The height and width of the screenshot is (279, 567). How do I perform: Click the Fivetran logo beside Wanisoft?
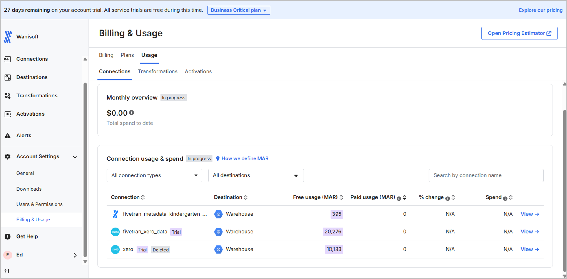pos(8,37)
